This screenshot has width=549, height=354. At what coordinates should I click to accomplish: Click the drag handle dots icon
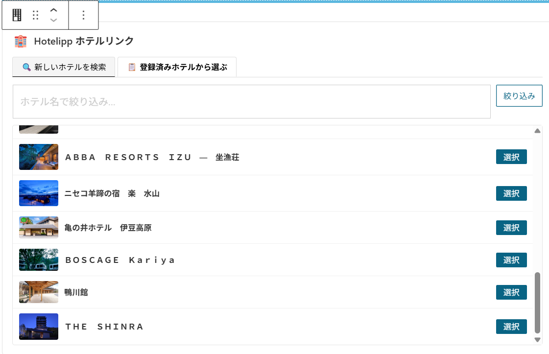(35, 15)
